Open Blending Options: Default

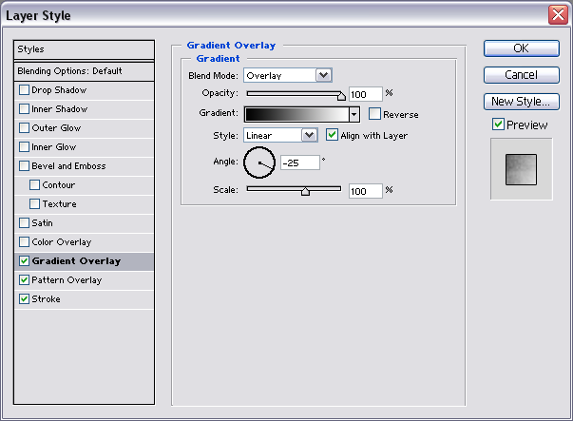click(84, 71)
